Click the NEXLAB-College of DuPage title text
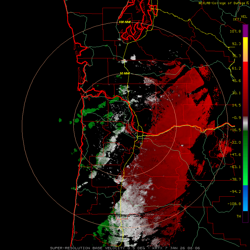 [x=223, y=3]
